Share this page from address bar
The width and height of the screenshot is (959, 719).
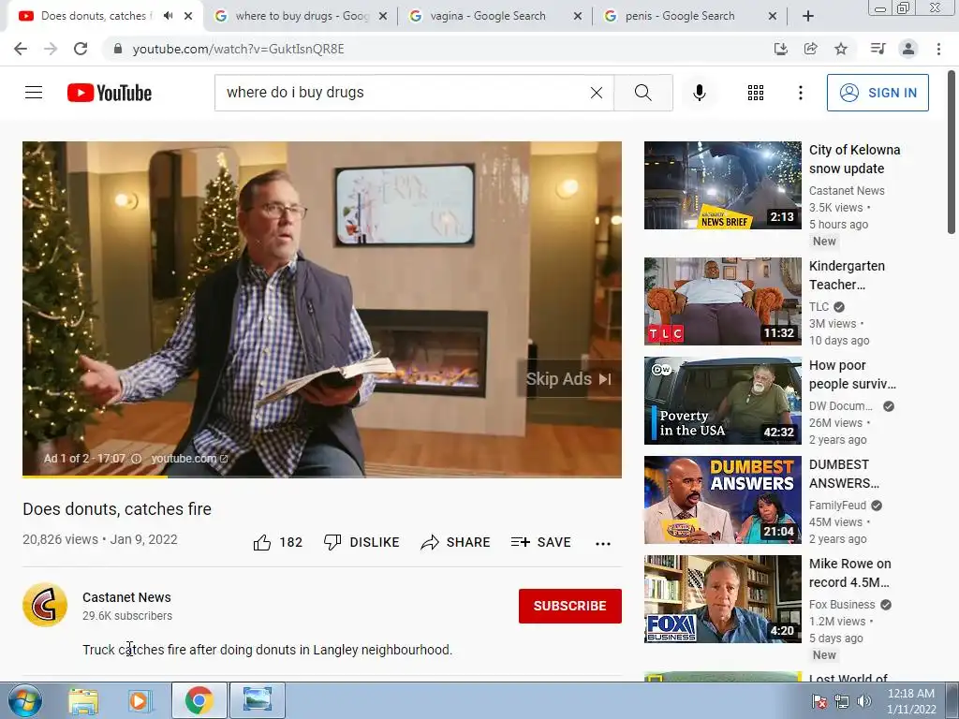tap(810, 49)
